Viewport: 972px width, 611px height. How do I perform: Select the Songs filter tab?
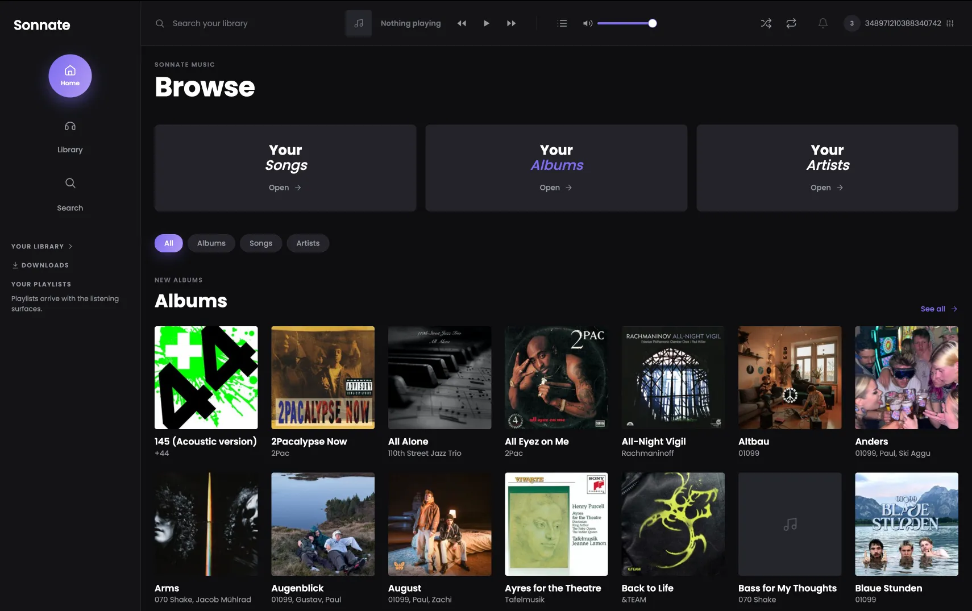261,243
